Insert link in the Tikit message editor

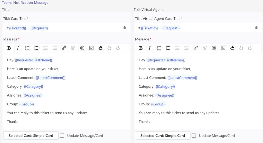pyautogui.click(x=64, y=48)
